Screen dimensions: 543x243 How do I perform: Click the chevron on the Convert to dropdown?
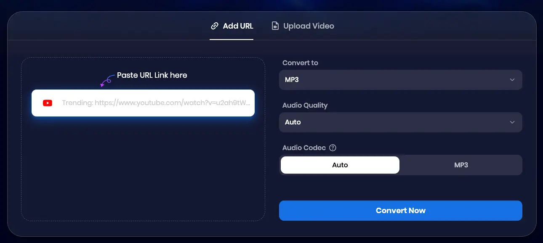512,80
